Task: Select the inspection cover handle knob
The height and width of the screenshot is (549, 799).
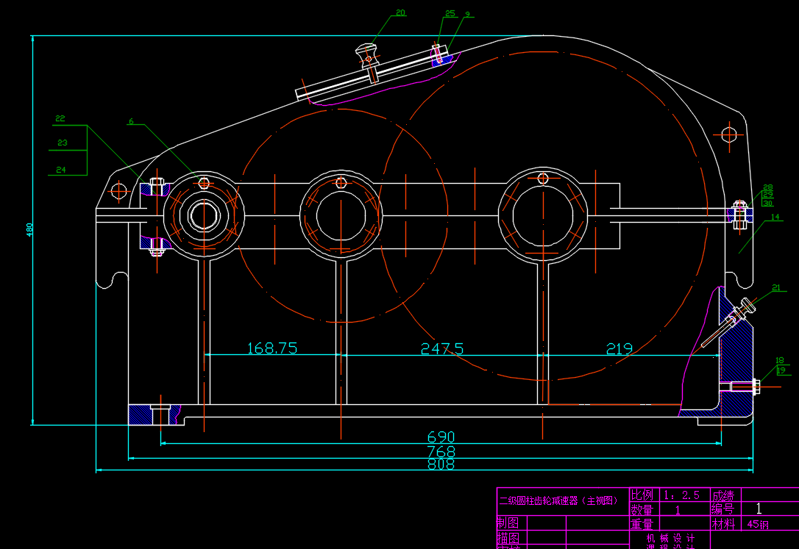Action: (367, 51)
